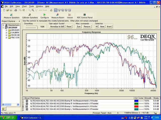Screen dimensions: 161x120
Task: Click the Zoom in magnifier icon
Action: (33, 10)
